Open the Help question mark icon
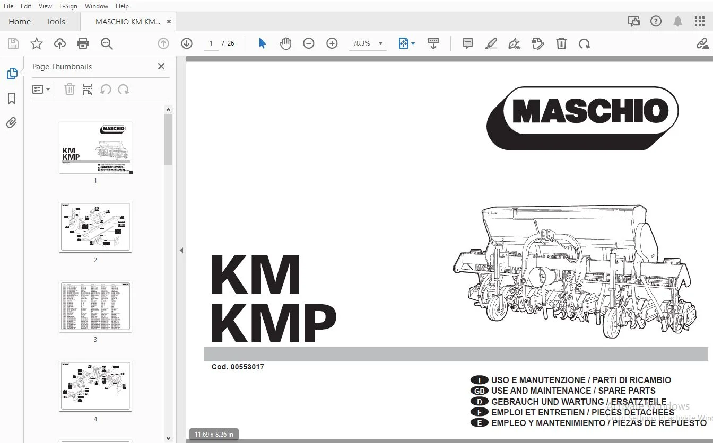The width and height of the screenshot is (713, 443). pos(656,22)
